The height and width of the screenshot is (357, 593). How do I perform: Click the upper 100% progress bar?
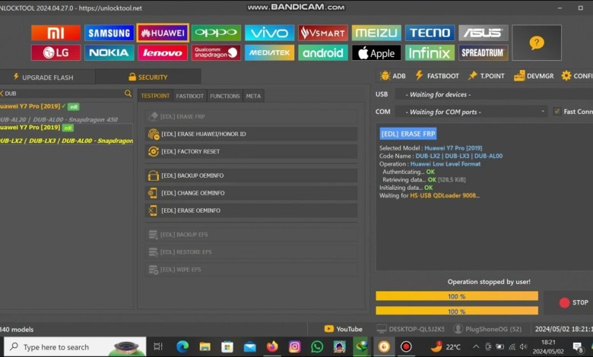coord(456,295)
